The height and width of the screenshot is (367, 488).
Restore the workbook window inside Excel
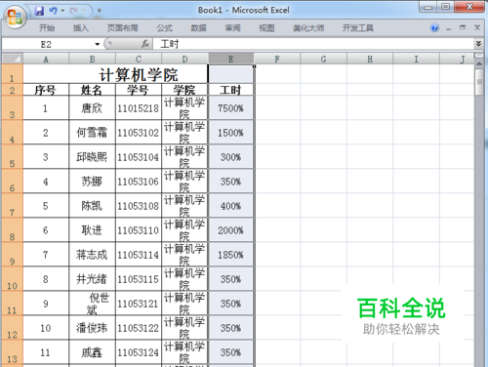[463, 27]
